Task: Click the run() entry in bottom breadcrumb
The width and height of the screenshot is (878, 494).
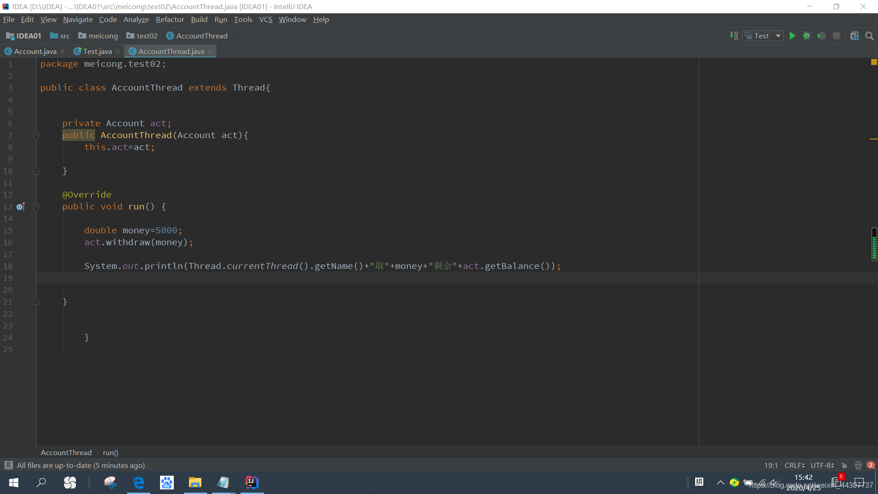Action: [x=111, y=452]
